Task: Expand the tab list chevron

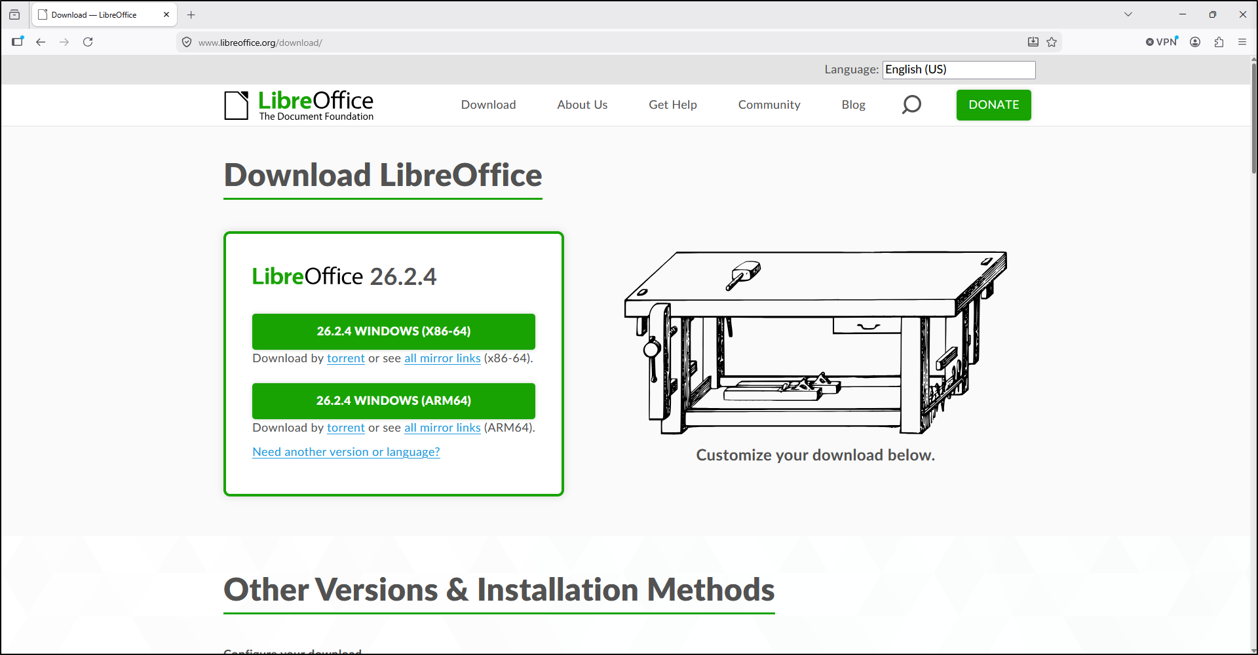Action: point(1128,14)
